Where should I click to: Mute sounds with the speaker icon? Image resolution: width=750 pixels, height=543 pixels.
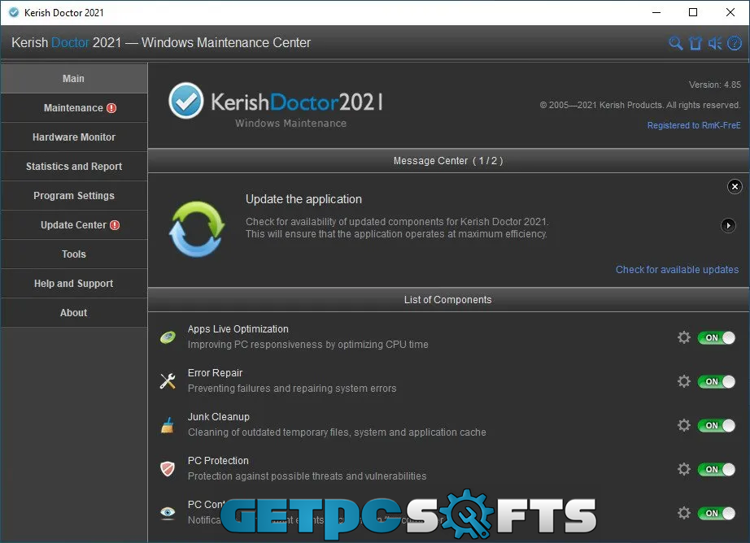point(714,43)
